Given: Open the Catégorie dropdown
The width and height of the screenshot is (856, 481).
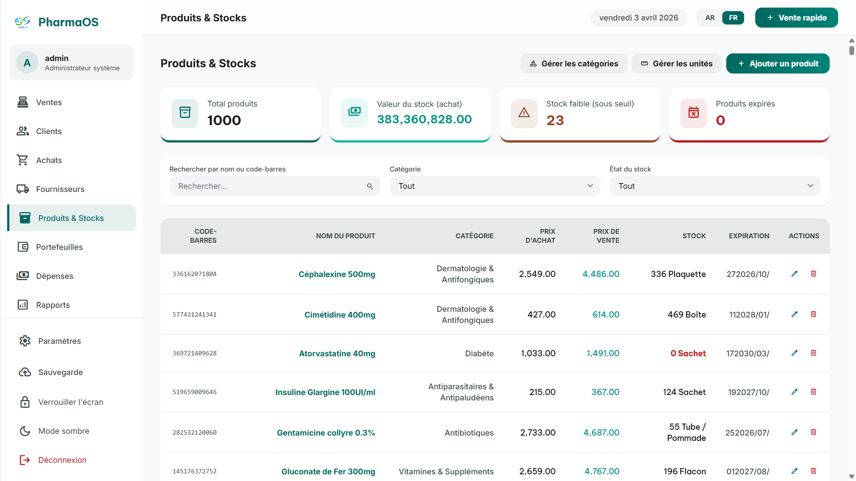Looking at the screenshot, I should (495, 186).
